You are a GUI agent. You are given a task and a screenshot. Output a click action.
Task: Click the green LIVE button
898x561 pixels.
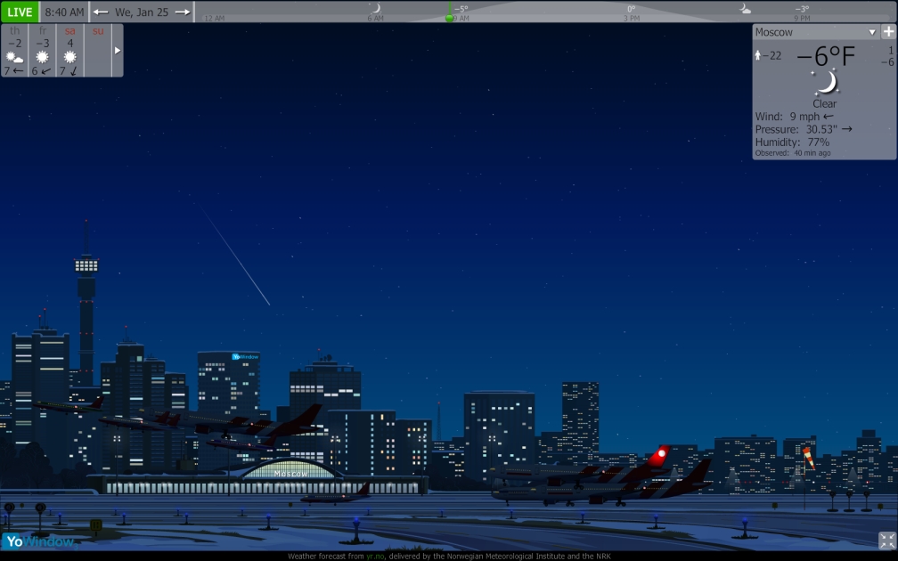click(20, 12)
